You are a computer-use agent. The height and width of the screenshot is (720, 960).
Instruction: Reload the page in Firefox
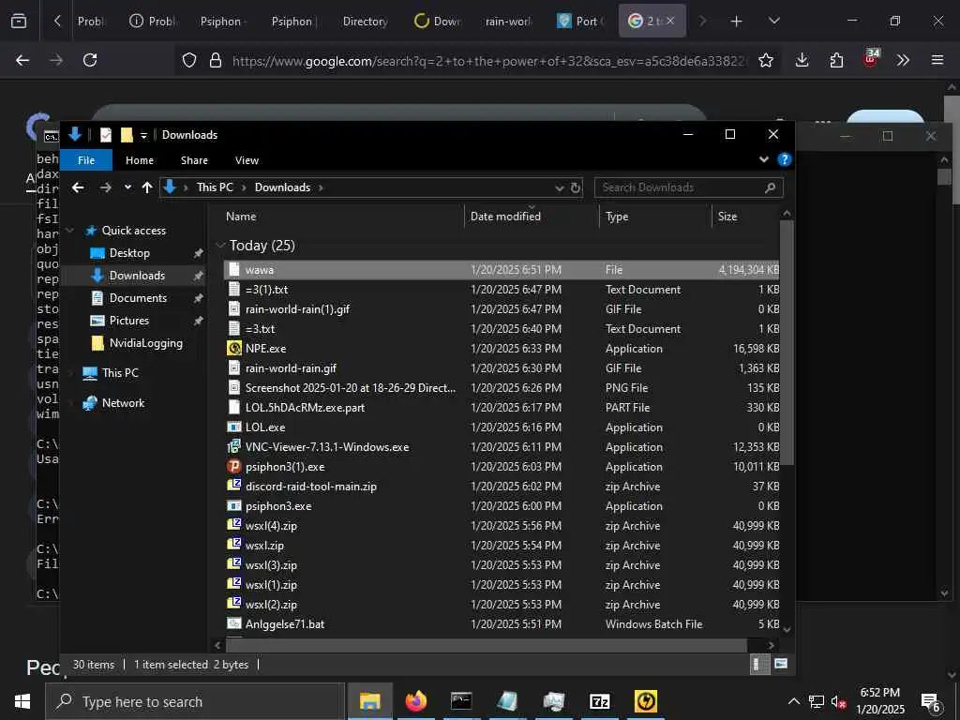click(90, 60)
